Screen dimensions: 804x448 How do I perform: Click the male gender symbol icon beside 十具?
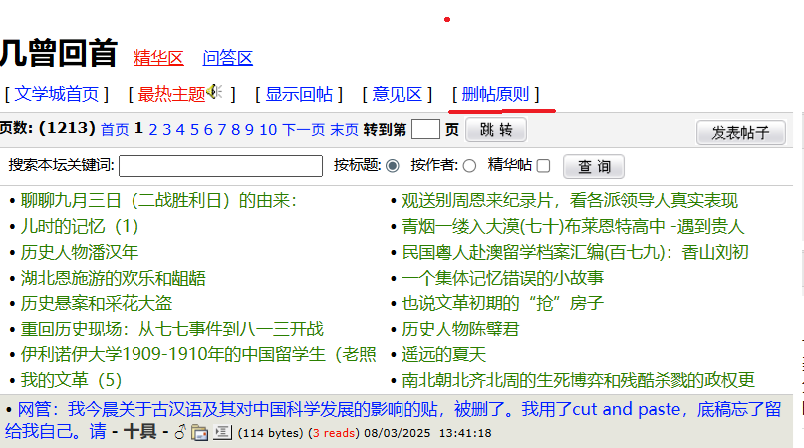(x=180, y=433)
